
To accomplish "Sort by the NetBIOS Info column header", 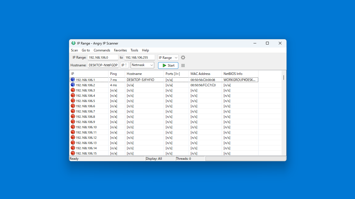I will coord(240,74).
